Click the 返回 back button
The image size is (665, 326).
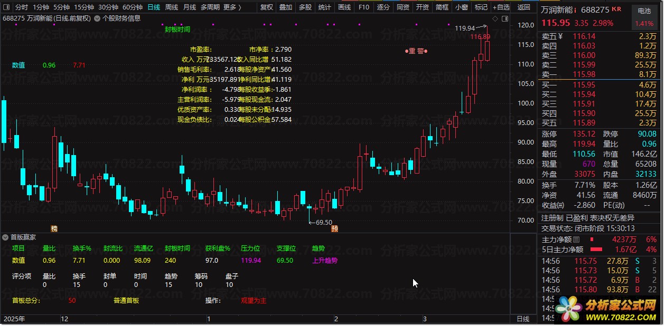tap(524, 7)
